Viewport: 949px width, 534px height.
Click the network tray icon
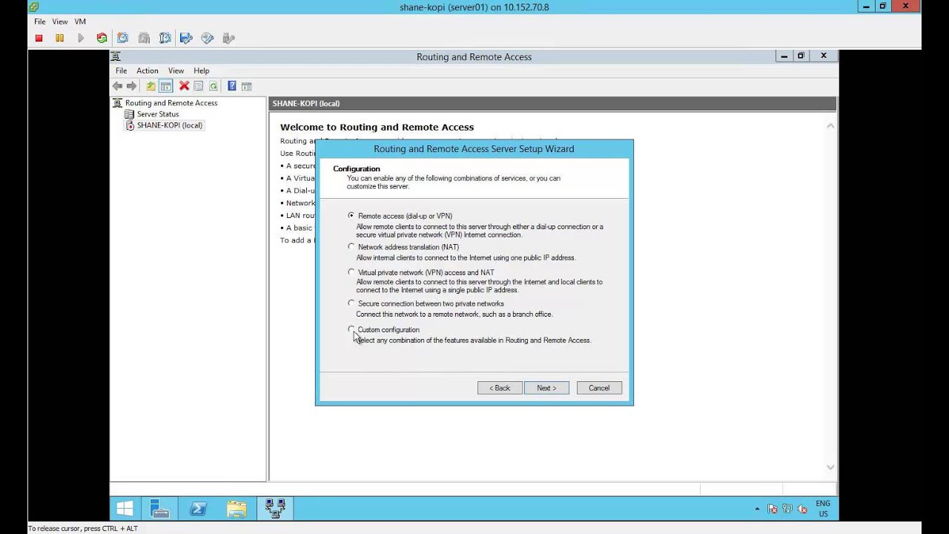(787, 509)
